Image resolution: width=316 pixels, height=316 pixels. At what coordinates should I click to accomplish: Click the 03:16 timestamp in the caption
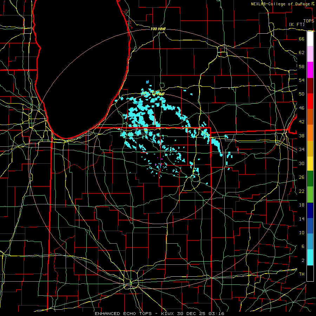[x=217, y=314]
